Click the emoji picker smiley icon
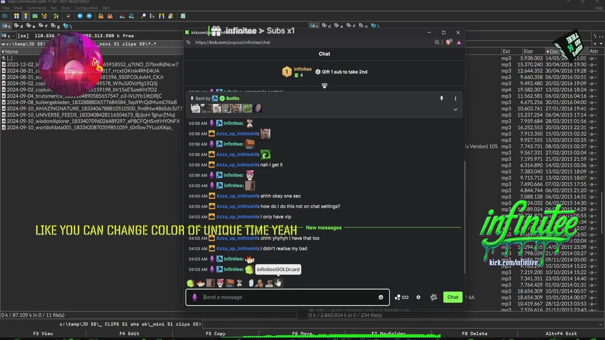The width and height of the screenshot is (605, 340). coord(380,297)
